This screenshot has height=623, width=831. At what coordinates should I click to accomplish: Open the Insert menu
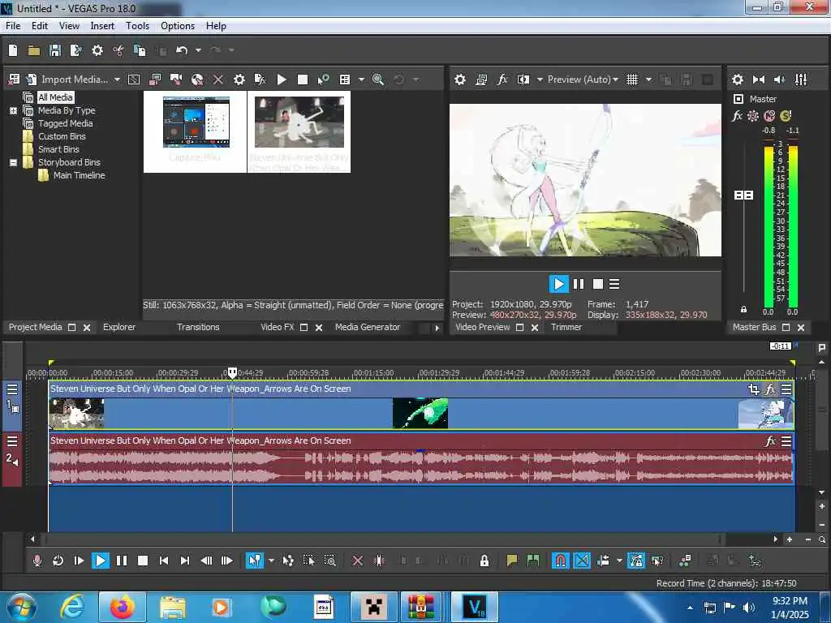pos(102,26)
